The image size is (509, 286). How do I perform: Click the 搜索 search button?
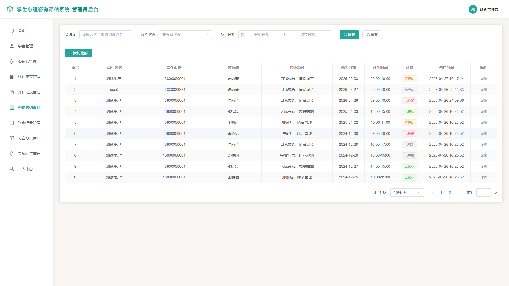349,35
